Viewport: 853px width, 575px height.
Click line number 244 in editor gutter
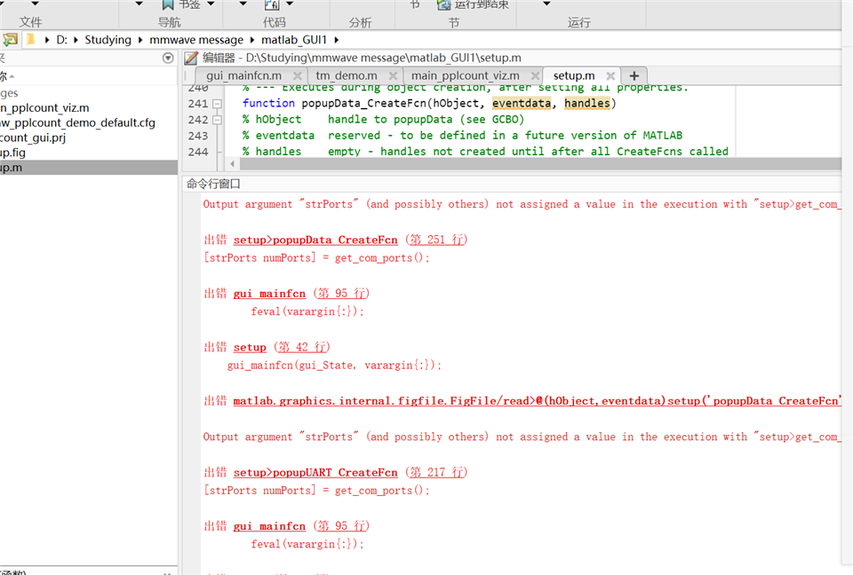198,152
